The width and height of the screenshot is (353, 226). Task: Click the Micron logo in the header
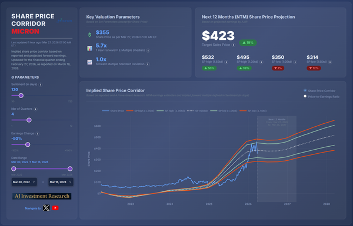click(x=64, y=21)
